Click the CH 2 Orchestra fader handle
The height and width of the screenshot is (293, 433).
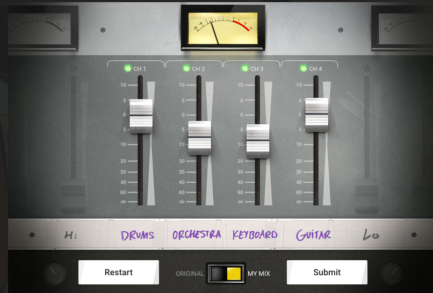tap(199, 138)
